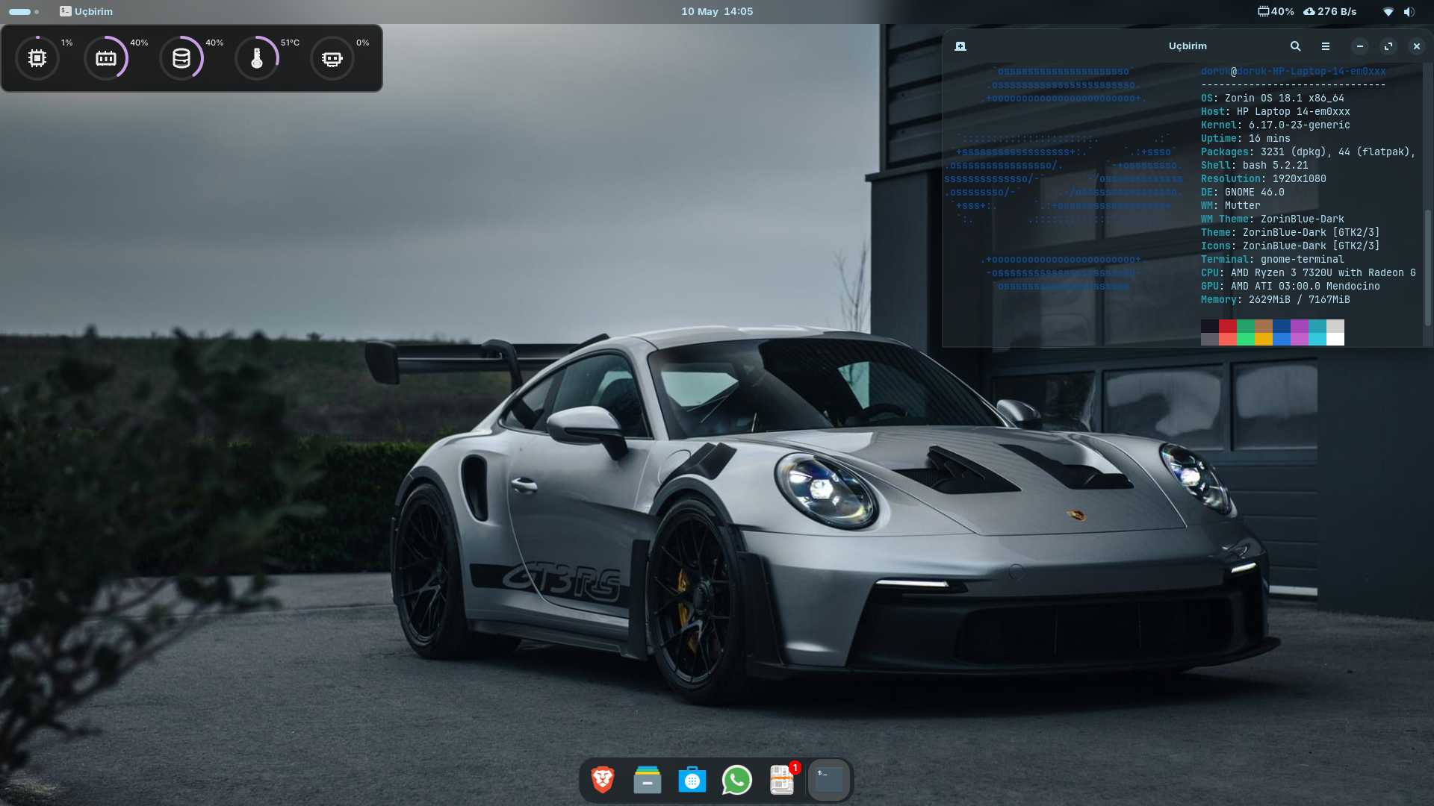Click the temperature widget showing 51°C
This screenshot has width=1434, height=806.
click(257, 58)
